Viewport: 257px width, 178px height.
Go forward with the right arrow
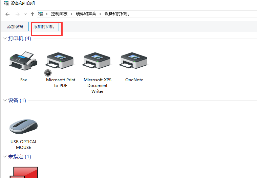pos(17,14)
